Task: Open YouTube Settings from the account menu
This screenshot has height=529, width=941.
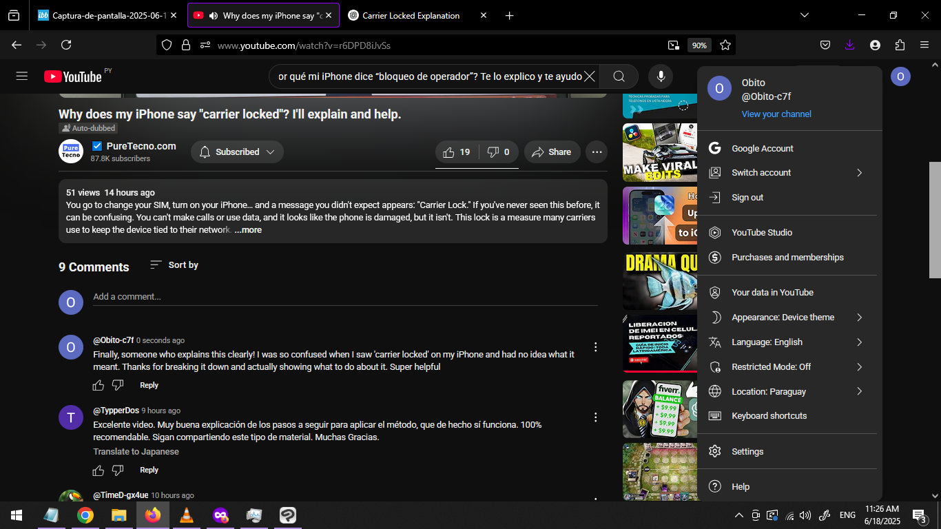Action: [789, 452]
